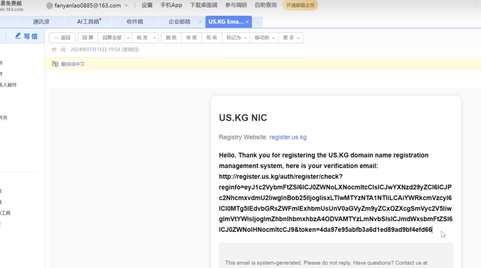
Task: Close the US.KG Email tab
Action: (247, 22)
